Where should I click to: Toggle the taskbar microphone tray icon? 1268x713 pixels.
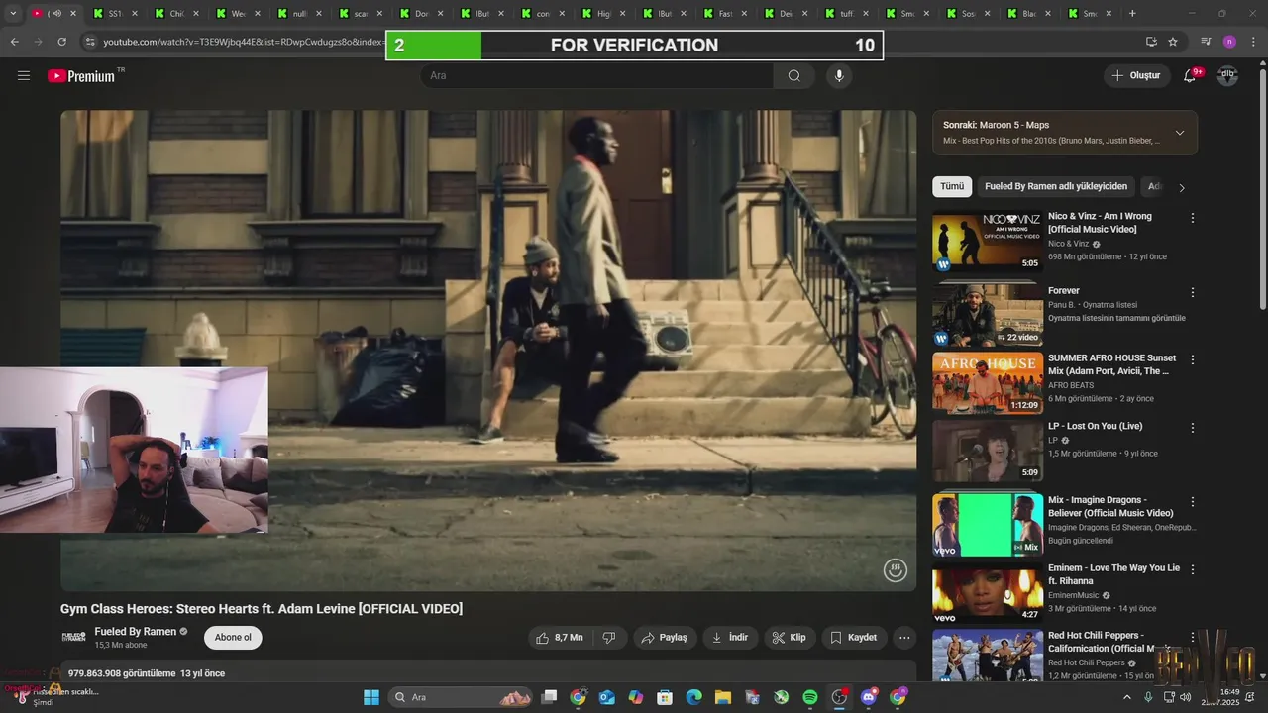(x=1148, y=697)
